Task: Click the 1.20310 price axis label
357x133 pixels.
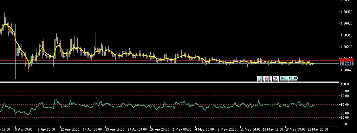Action: [346, 35]
